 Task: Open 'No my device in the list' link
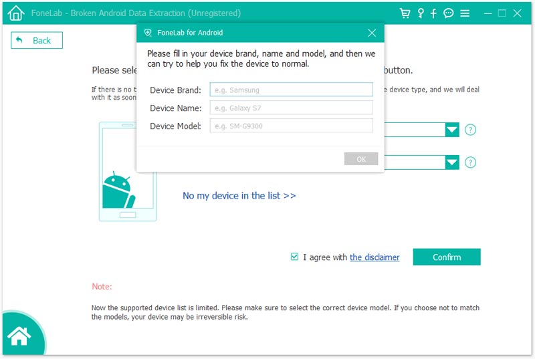point(239,196)
